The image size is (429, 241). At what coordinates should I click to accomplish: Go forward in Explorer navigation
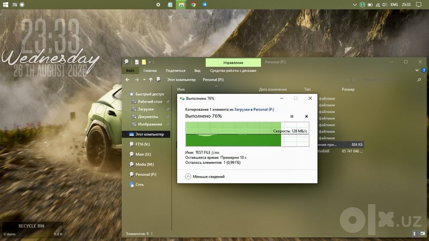[x=137, y=80]
